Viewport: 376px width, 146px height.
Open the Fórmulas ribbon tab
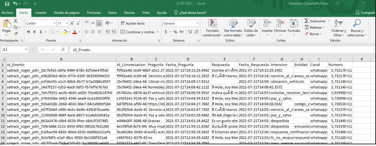[x=94, y=13]
